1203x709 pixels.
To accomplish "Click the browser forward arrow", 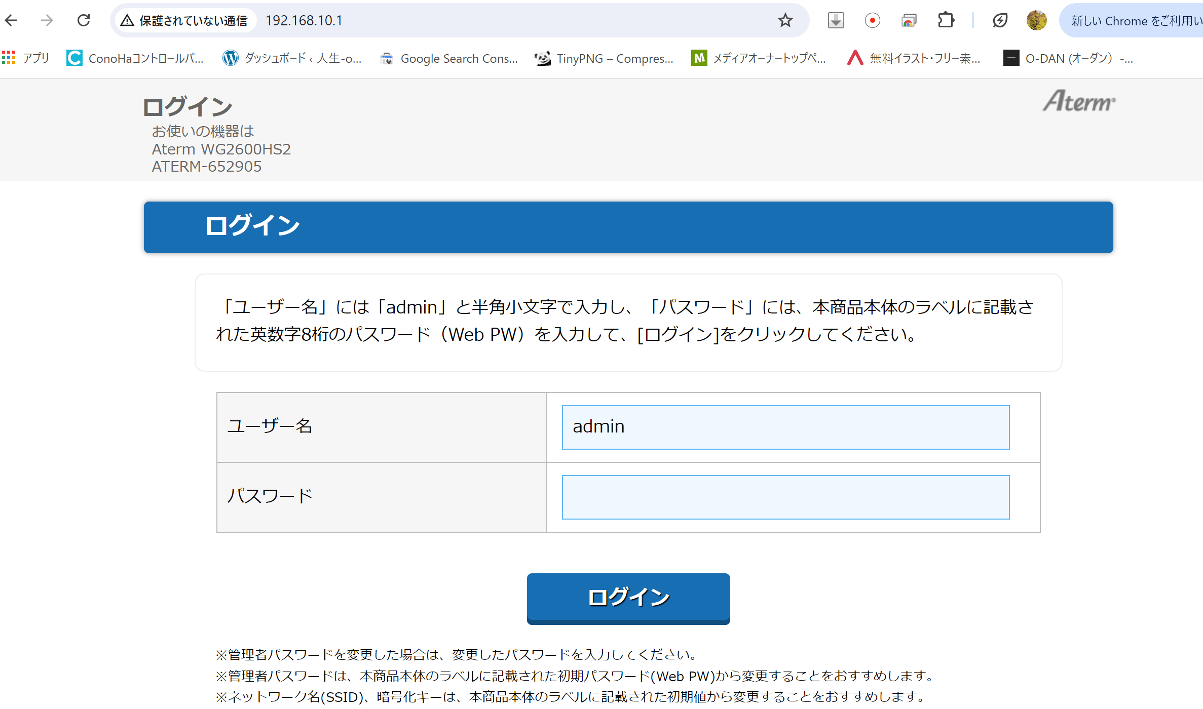I will (x=47, y=20).
